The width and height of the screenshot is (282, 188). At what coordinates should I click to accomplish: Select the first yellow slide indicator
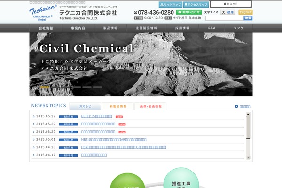coord(45,87)
